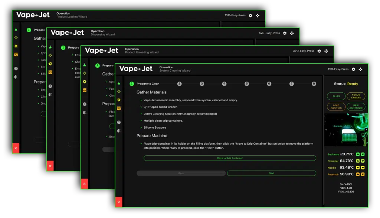This screenshot has height=218, width=380.
Task: Click the red X button in System Cleaning Wizard
Action: tap(118, 202)
